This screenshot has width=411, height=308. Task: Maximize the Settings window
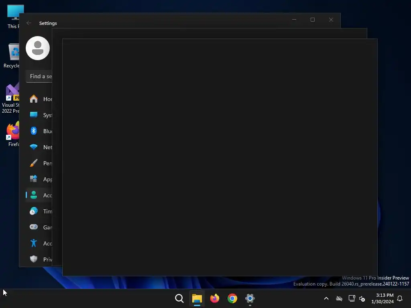point(312,20)
